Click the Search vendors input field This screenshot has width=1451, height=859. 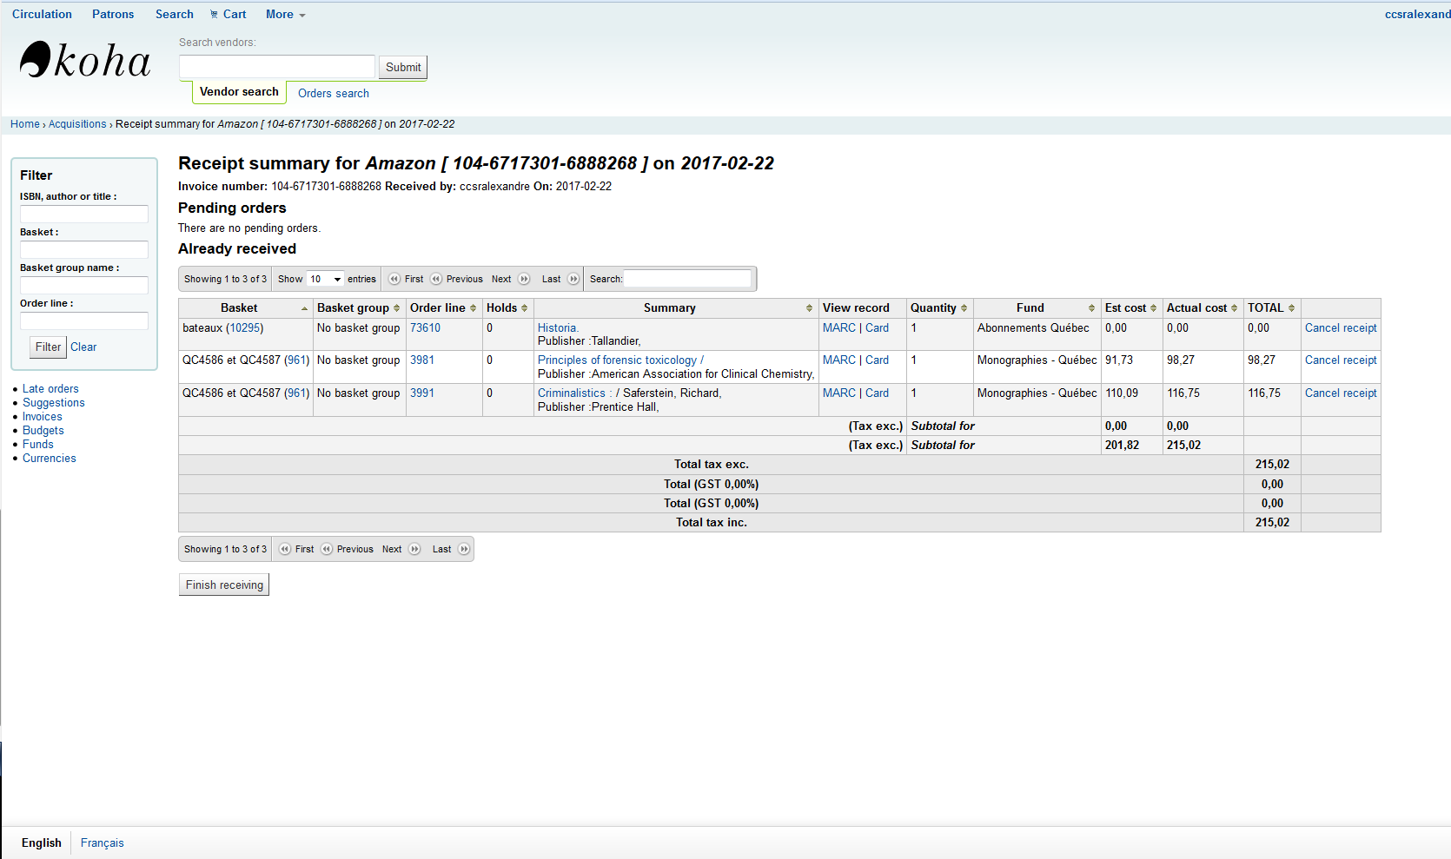pos(276,67)
